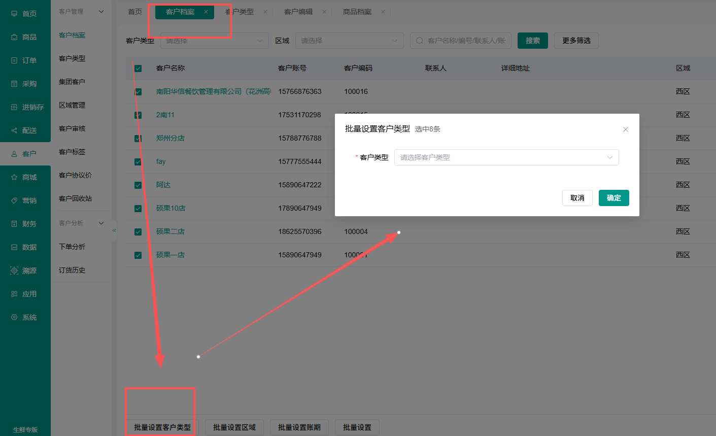Collapse the secondary menu with double-chevron
Screen dimensions: 716x436
(114, 230)
